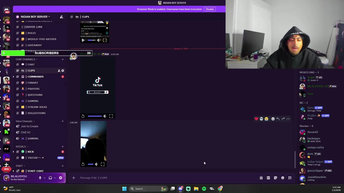
Task: Create a new voice channel with plus
Action: 63,121
